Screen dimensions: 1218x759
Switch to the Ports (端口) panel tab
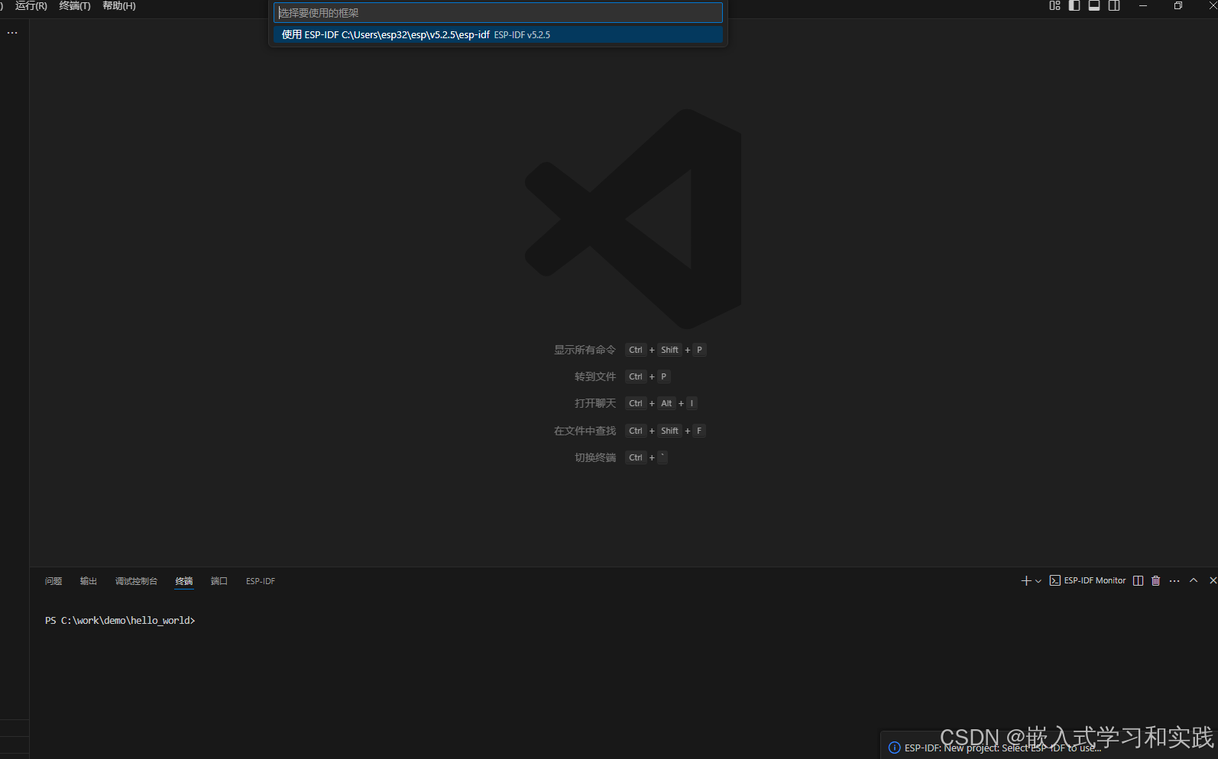click(219, 581)
